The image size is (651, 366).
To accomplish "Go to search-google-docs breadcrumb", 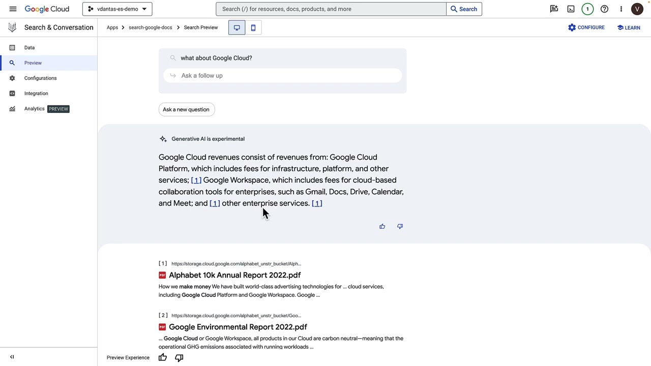I will click(150, 27).
